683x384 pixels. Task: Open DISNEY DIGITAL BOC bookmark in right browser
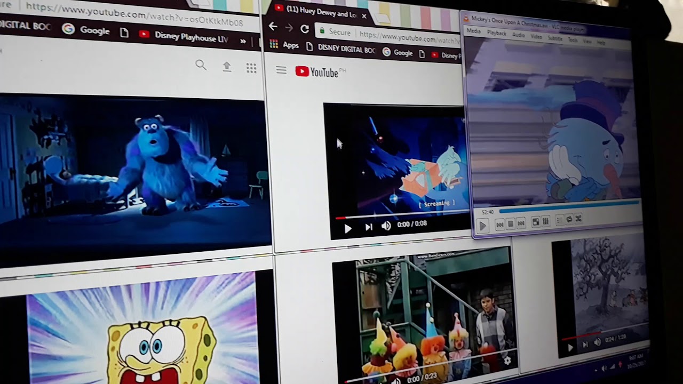click(x=341, y=49)
